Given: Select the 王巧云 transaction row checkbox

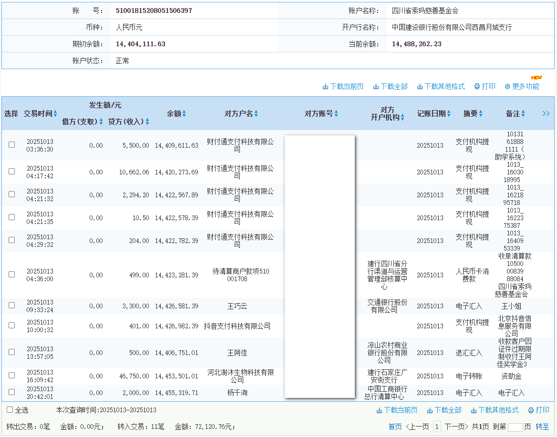Looking at the screenshot, I should click(12, 305).
